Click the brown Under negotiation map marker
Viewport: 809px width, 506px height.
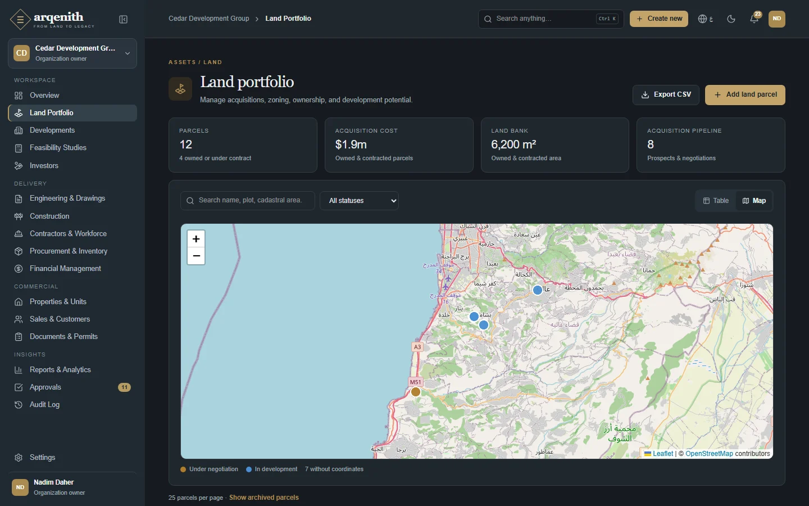tap(416, 392)
